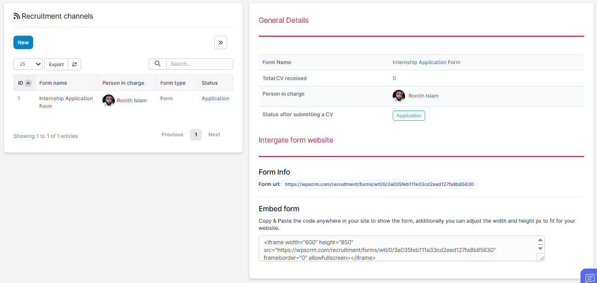Open the 25 entries per page dropdown
Screen dimensions: 597x283
click(28, 65)
